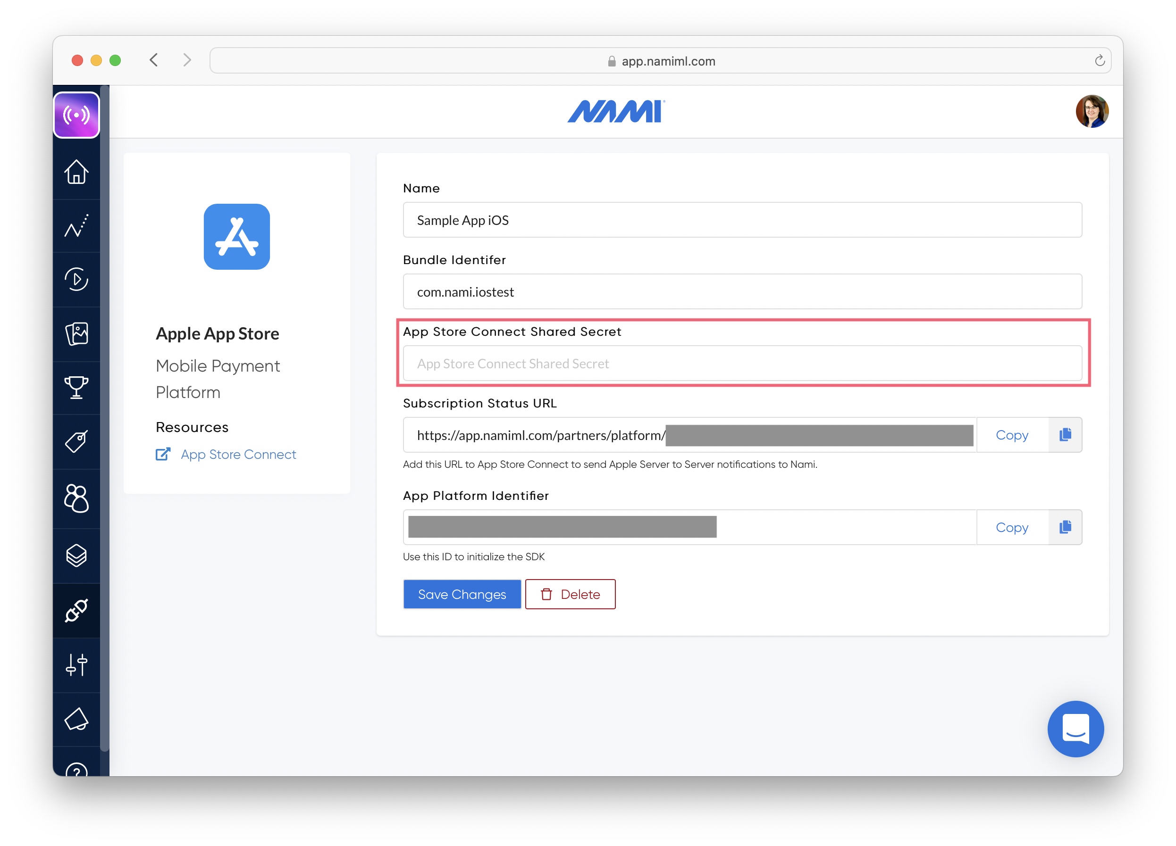Click the trophy icon in sidebar

(76, 387)
